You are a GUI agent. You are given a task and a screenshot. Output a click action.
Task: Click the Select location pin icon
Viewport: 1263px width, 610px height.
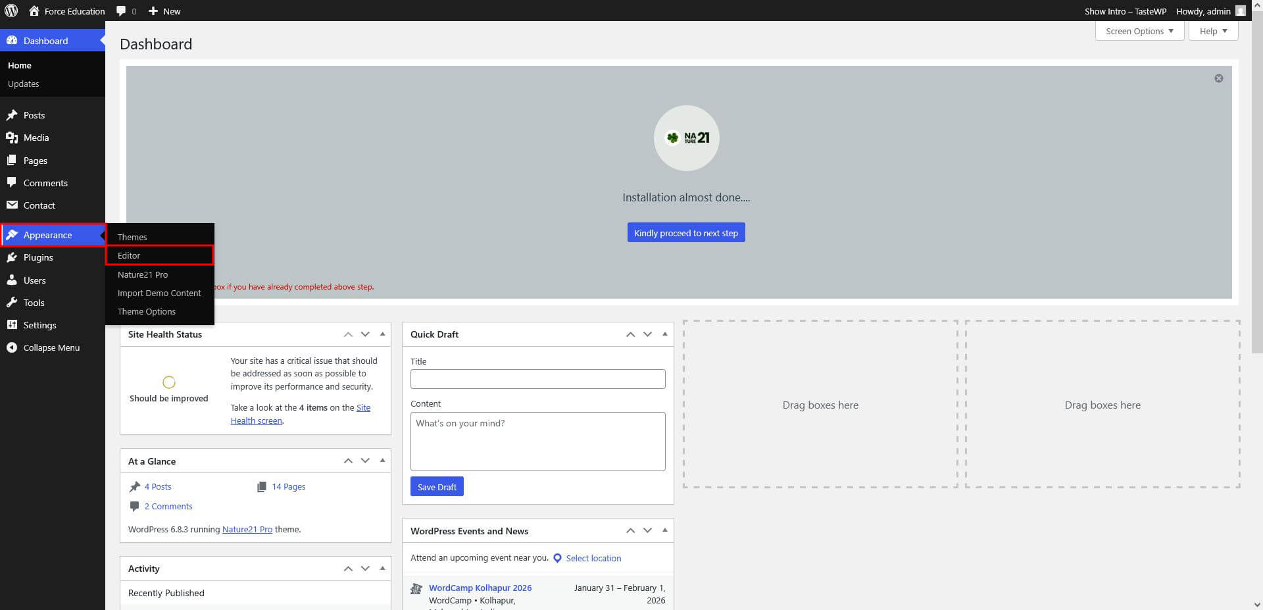pos(557,558)
